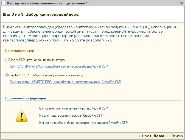
Task: Click the 'Криптопровайдер' section header
Action: [x=20, y=51]
